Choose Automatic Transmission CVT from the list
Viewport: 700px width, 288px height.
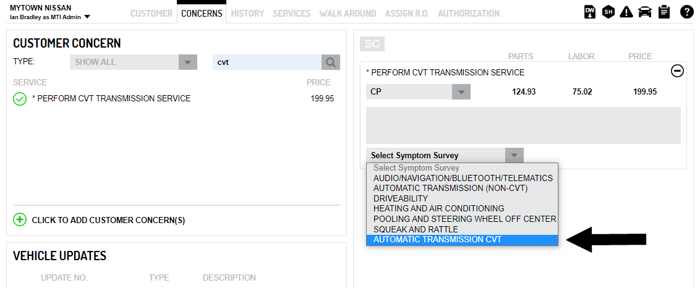(x=438, y=240)
